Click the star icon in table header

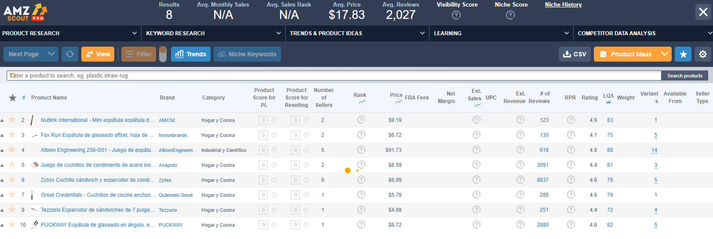point(13,98)
